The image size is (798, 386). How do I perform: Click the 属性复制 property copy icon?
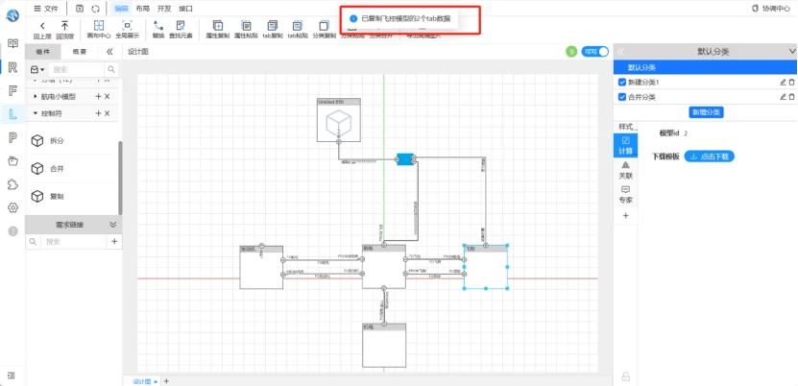coord(217,25)
